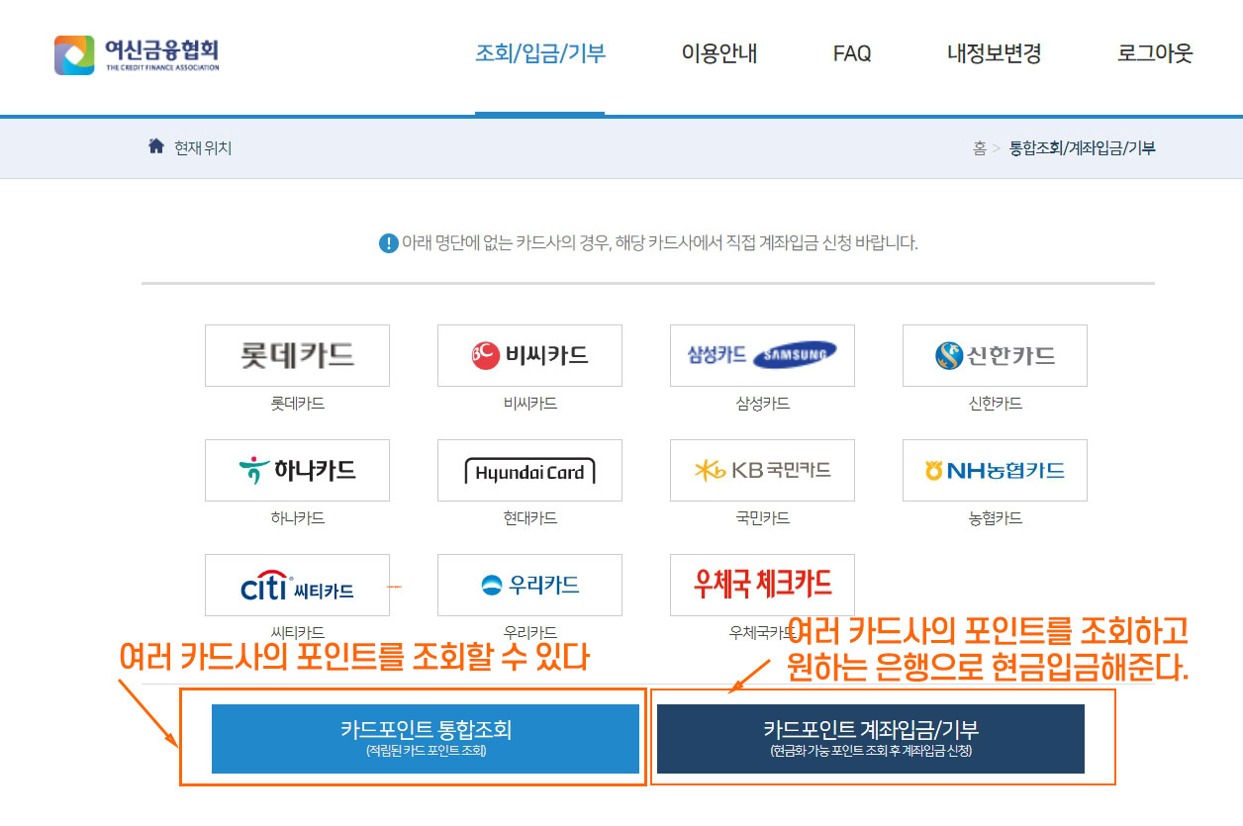This screenshot has width=1243, height=826.
Task: Click the home icon beside 현재 위치
Action: (155, 146)
